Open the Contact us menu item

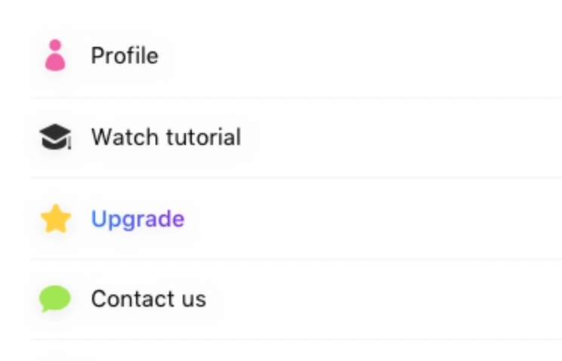[148, 299]
